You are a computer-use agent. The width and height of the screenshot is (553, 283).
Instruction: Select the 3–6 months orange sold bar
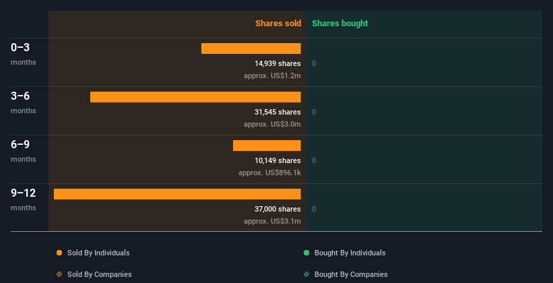[195, 97]
